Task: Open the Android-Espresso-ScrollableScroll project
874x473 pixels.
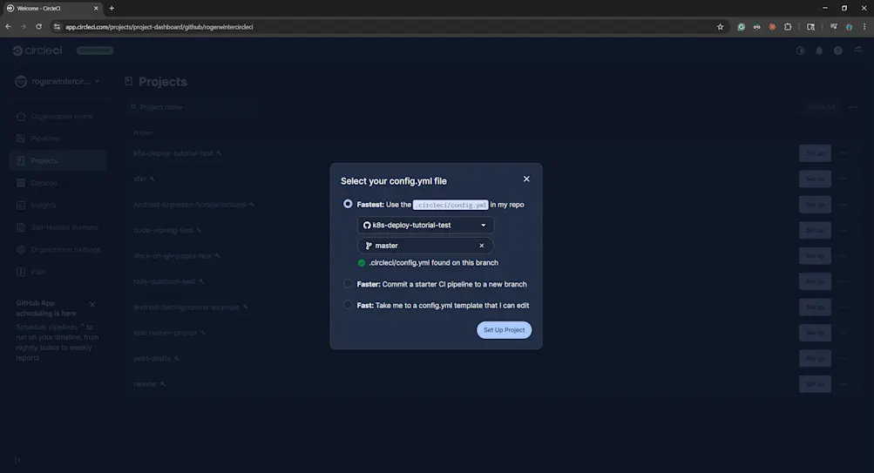Action: tap(189, 205)
